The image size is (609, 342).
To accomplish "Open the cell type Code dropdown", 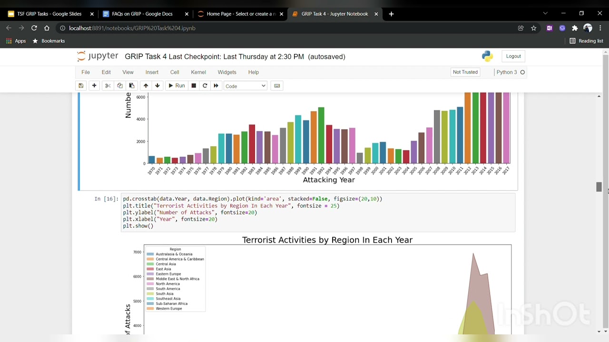I will (x=246, y=86).
